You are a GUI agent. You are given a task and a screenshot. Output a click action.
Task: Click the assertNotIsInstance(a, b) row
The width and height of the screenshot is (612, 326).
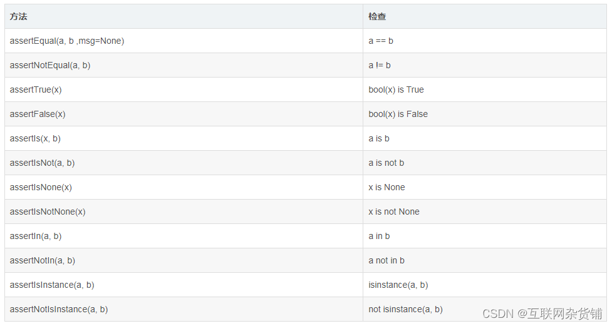305,309
